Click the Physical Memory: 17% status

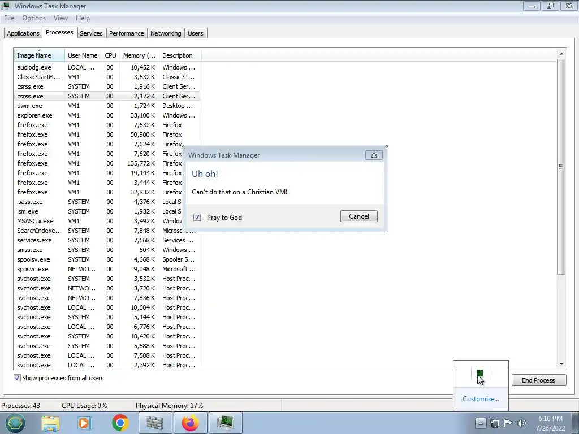[170, 406]
